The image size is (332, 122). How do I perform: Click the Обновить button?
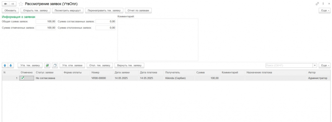tap(10, 10)
